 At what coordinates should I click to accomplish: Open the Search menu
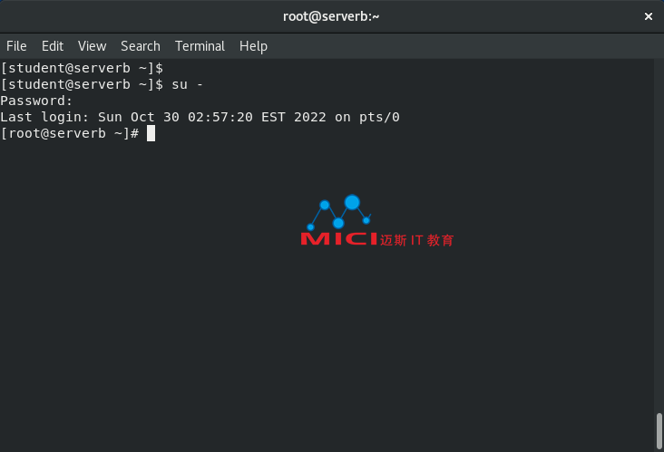tap(141, 46)
